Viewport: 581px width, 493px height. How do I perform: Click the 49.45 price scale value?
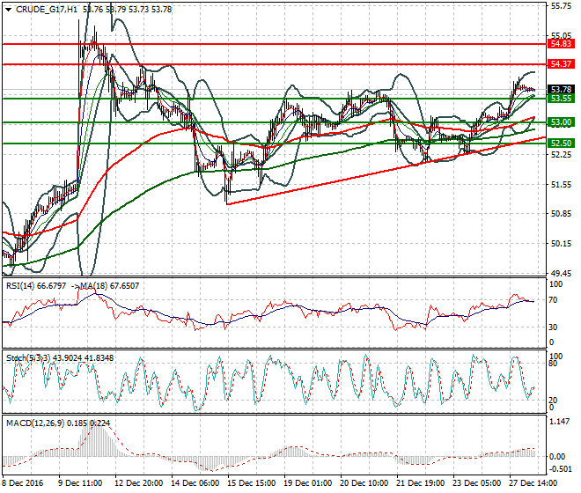[561, 274]
